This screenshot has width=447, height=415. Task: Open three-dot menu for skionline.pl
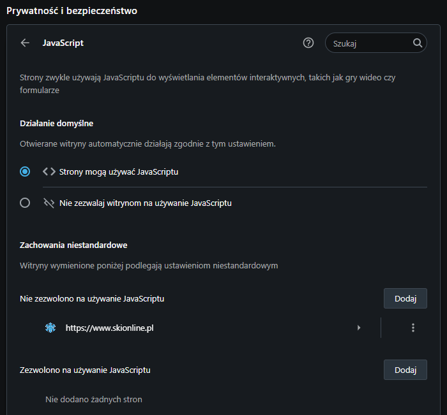(413, 328)
